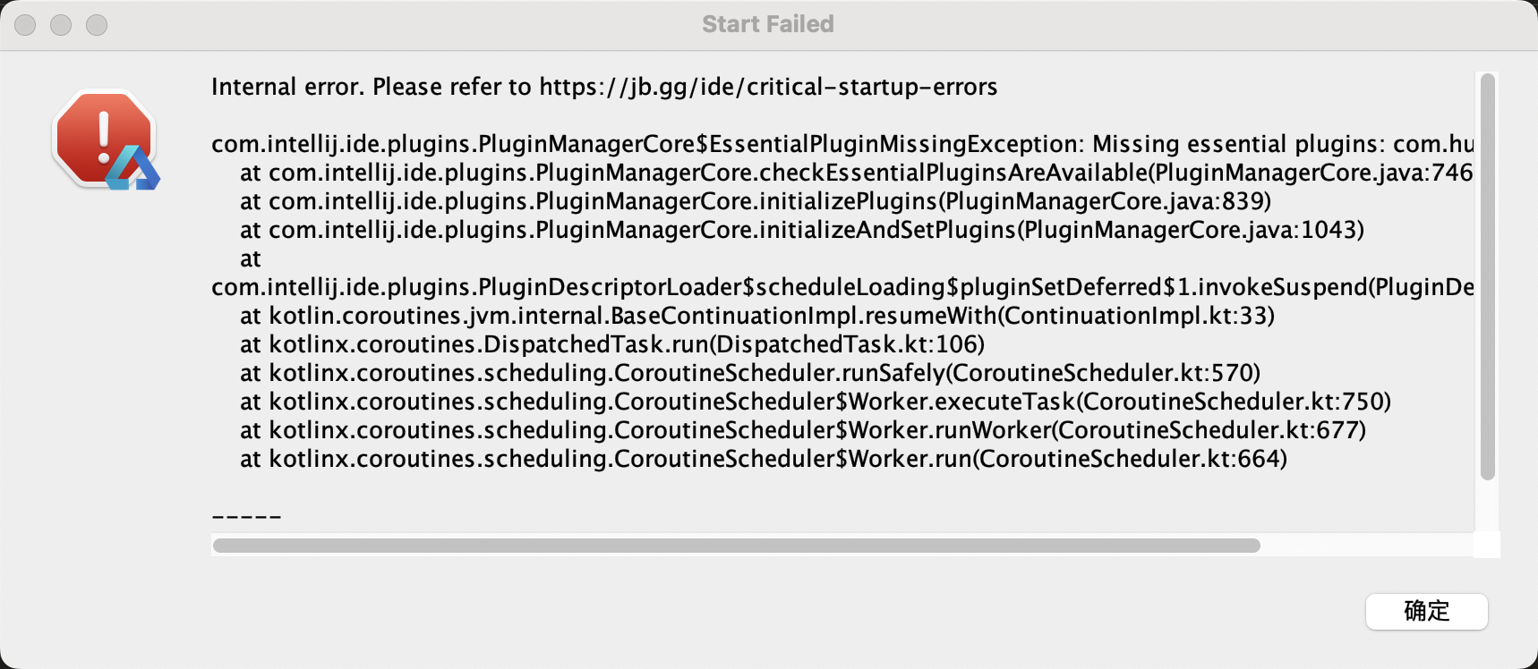1538x669 pixels.
Task: Click the initializeAndSetPlugins stack trace line
Action: [802, 230]
